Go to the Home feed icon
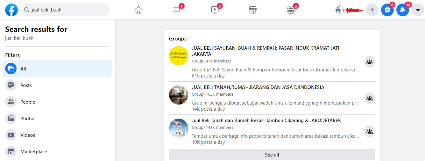Screen dimensions: 425x161 point(138,10)
